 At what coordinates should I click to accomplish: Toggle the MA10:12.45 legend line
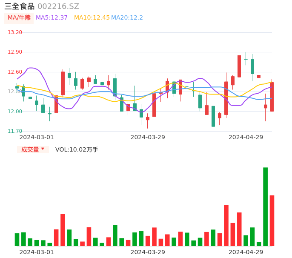pyautogui.click(x=92, y=18)
